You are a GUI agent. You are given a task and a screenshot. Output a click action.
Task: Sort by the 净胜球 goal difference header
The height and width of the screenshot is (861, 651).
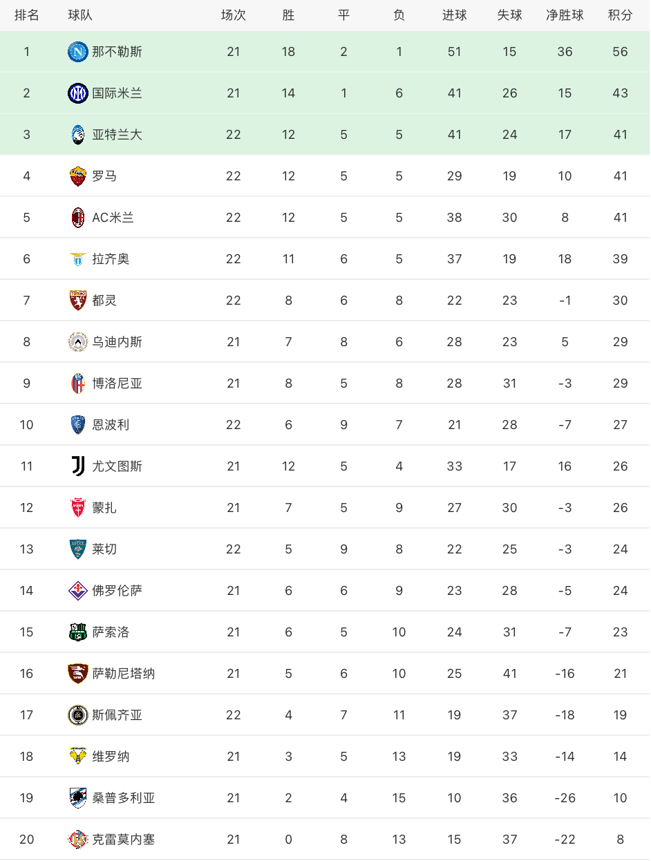(565, 15)
